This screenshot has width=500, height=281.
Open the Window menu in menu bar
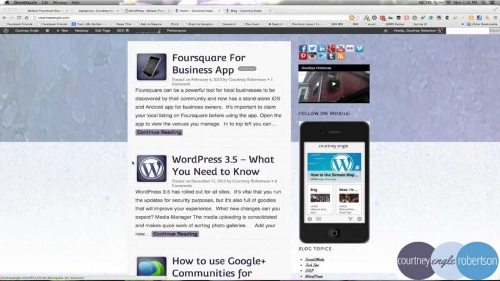(59, 2)
